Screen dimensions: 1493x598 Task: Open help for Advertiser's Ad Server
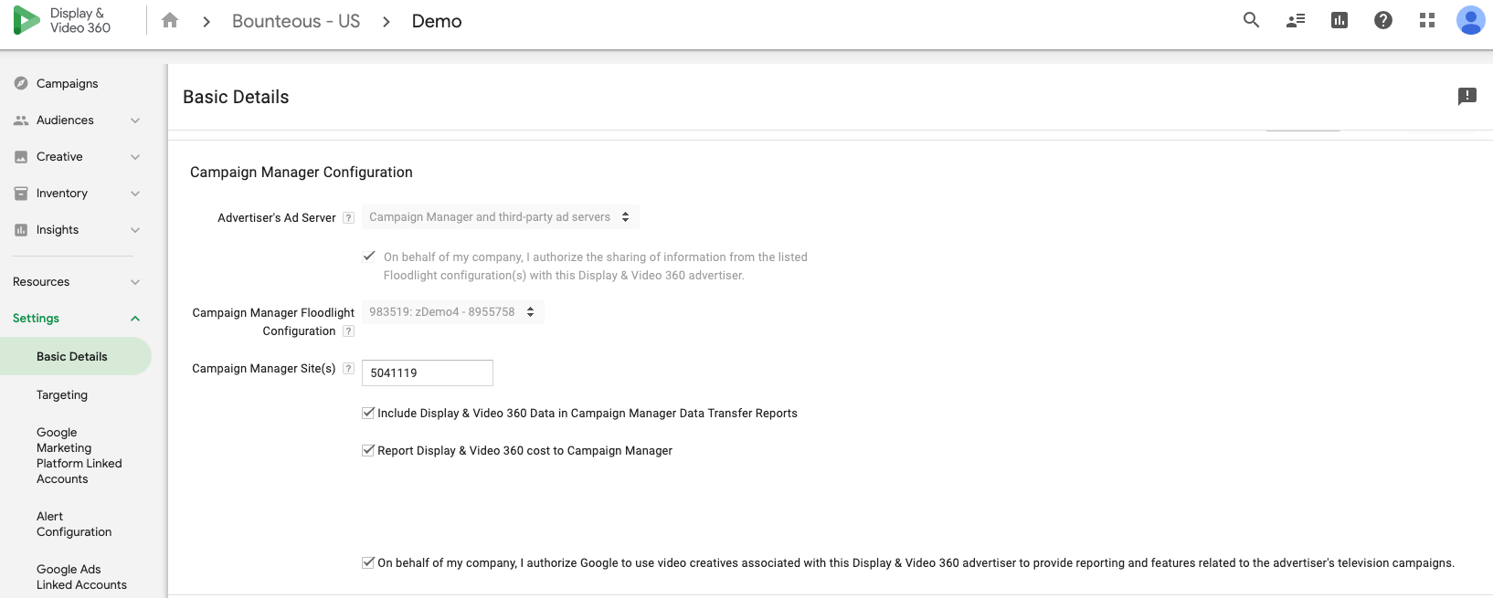click(348, 218)
